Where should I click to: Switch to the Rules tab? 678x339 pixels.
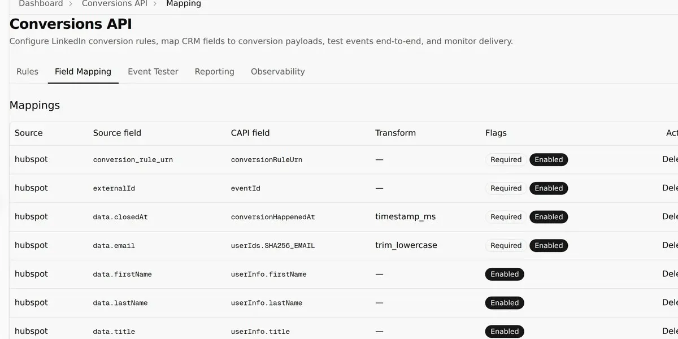click(27, 72)
